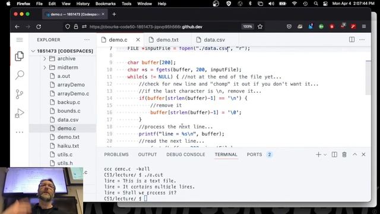Open terminal launch profile dropdown arrow

pyautogui.click(x=325, y=155)
